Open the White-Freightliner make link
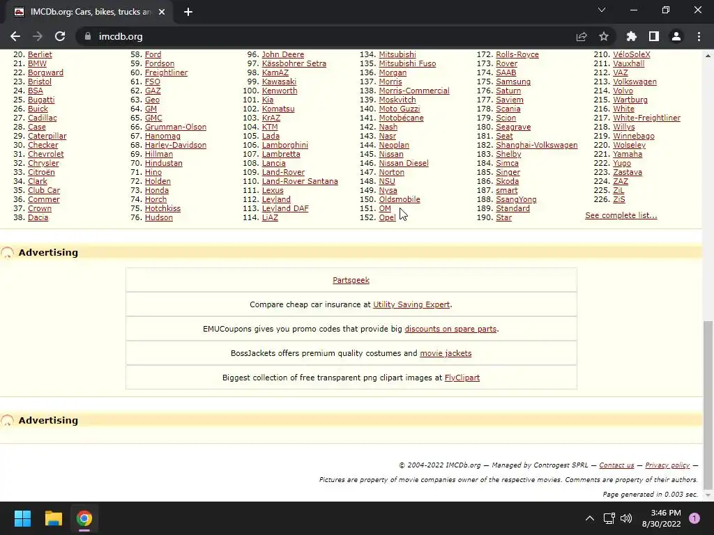The height and width of the screenshot is (535, 714). 646,118
